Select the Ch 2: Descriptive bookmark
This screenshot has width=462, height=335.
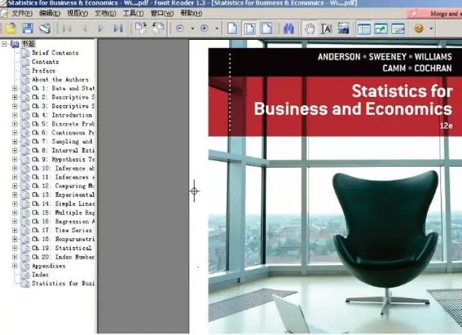pos(63,98)
